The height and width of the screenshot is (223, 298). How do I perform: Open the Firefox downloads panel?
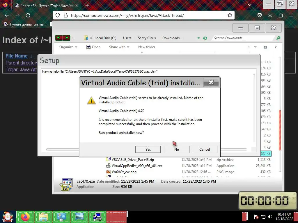(x=270, y=15)
